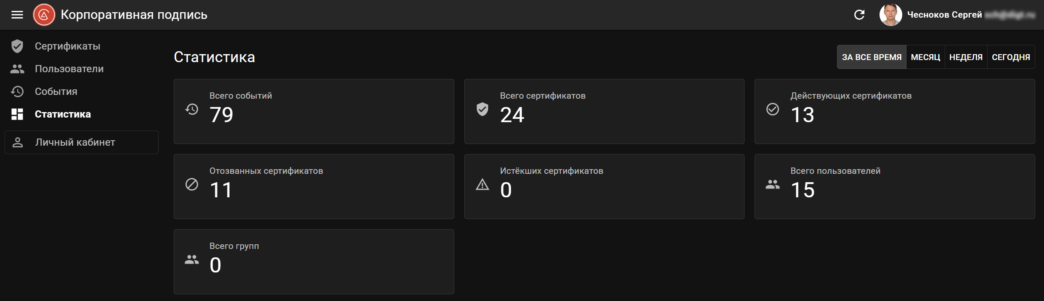
Task: Open the hamburger navigation menu
Action: pos(17,15)
